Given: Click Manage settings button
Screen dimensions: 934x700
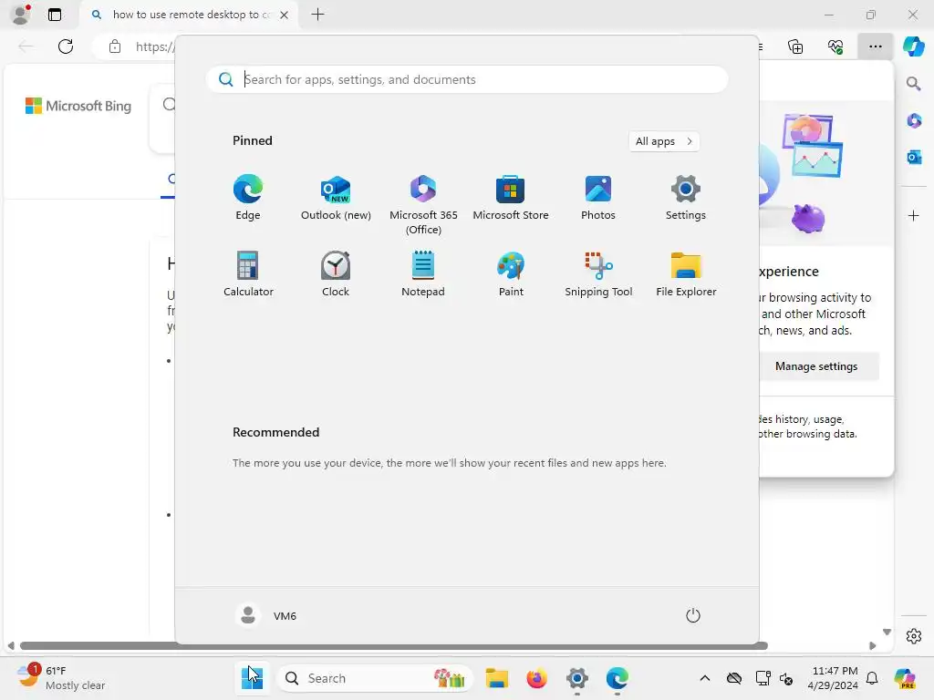Looking at the screenshot, I should coord(818,366).
